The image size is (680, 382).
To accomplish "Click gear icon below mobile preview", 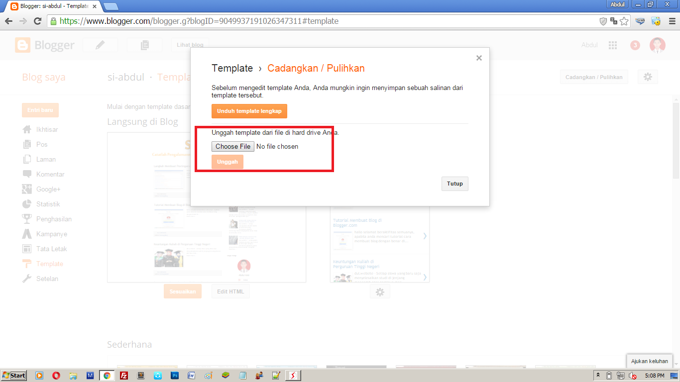I will [x=380, y=292].
